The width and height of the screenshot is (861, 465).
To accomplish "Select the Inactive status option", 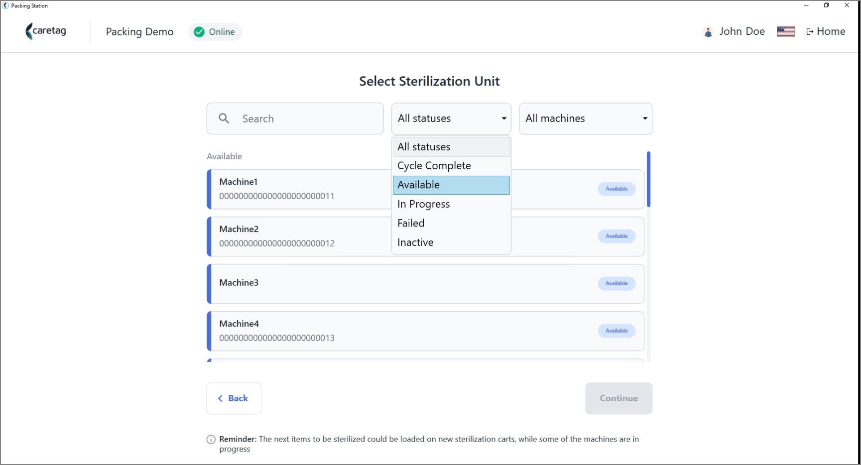I will coord(451,242).
